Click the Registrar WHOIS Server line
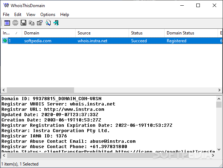 pos(58,104)
